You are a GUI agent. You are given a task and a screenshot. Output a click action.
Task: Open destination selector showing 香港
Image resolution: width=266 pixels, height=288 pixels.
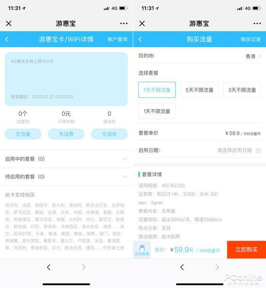200,56
